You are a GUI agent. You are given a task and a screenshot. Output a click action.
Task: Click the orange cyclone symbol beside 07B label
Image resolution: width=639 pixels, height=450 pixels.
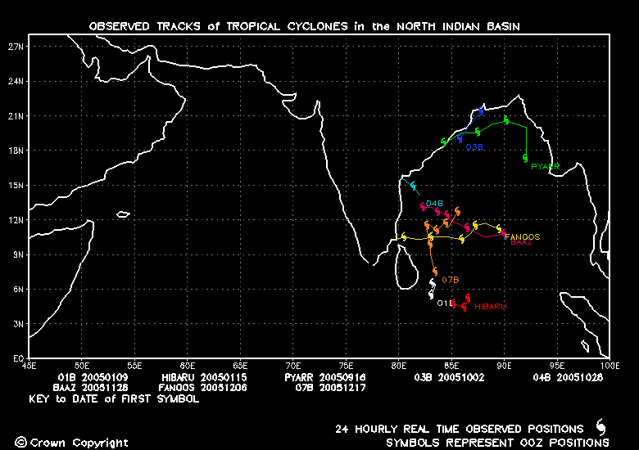(x=435, y=271)
